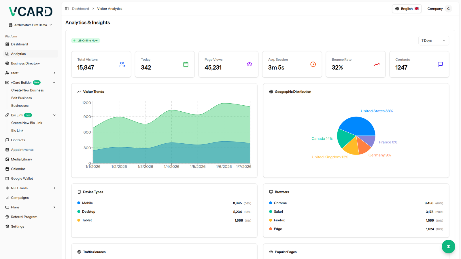This screenshot has height=259, width=461.
Task: Go to the Appointments page
Action: click(x=22, y=150)
